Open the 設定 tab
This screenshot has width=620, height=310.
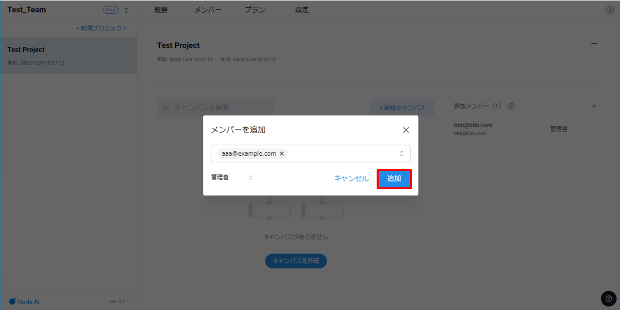[302, 10]
